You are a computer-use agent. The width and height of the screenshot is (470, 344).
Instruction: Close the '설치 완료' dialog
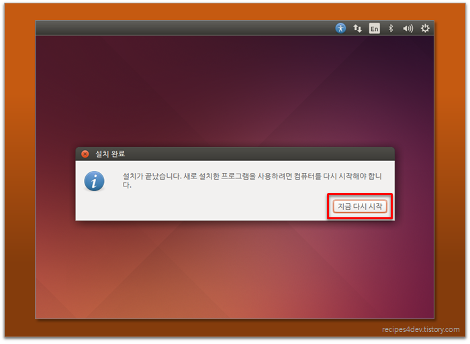coord(85,154)
